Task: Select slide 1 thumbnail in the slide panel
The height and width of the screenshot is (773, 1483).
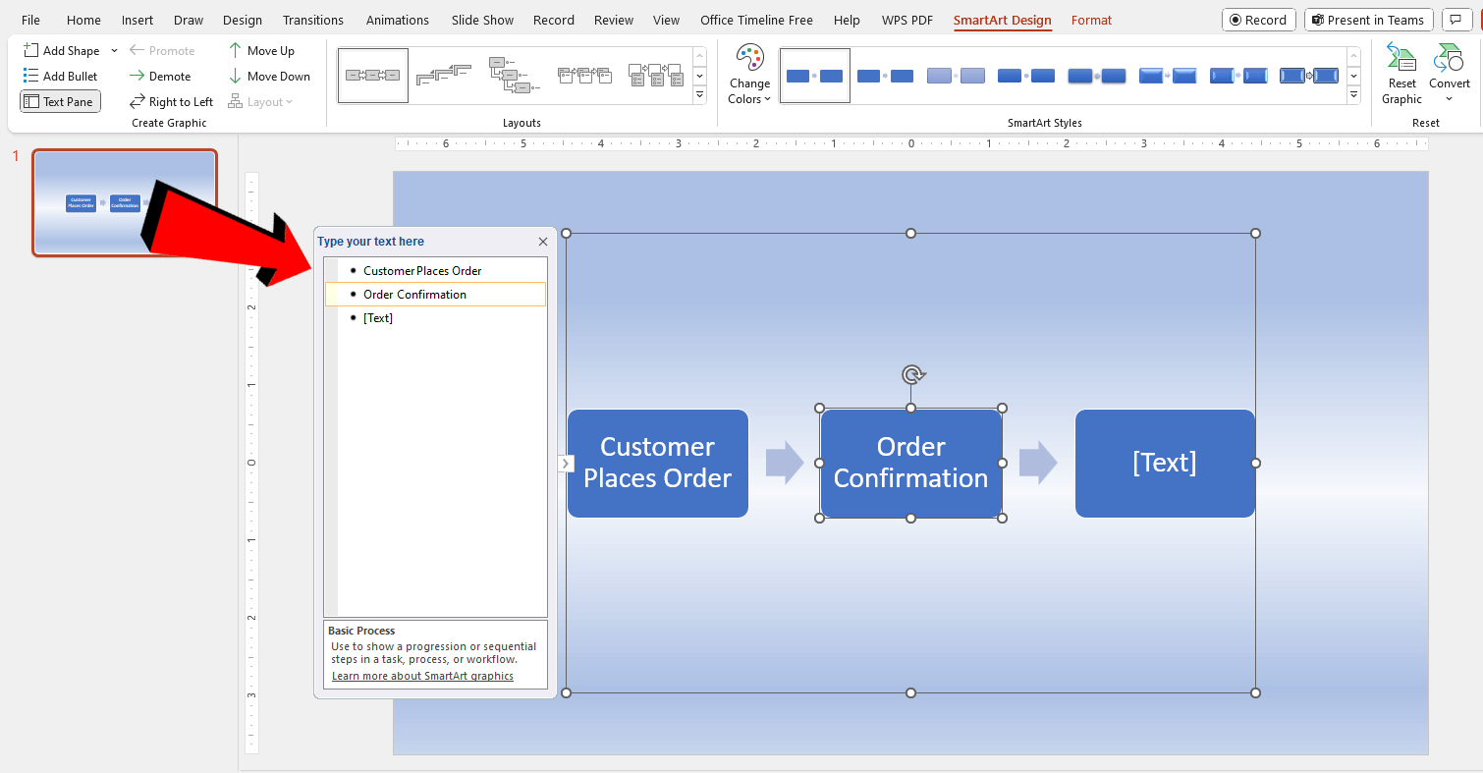Action: (x=124, y=202)
